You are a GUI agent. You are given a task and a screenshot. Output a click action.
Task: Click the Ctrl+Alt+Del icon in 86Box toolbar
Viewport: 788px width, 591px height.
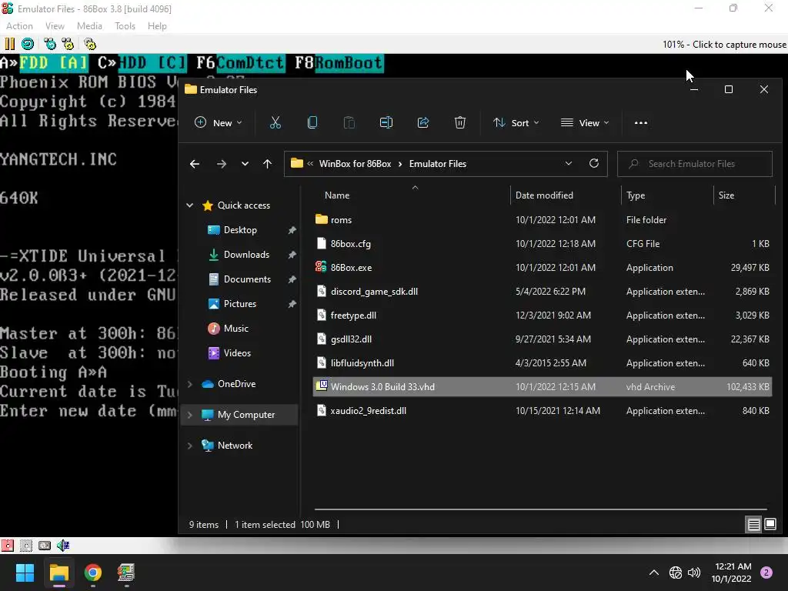click(50, 44)
